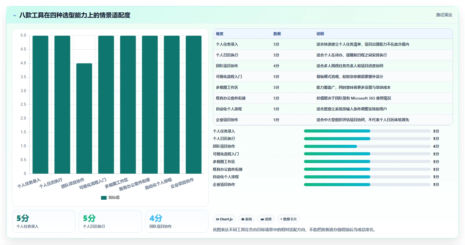Viewport: 465px width, 245px height.
Task: Click the 企业项目协作 bar in the chart
Action: [x=193, y=105]
